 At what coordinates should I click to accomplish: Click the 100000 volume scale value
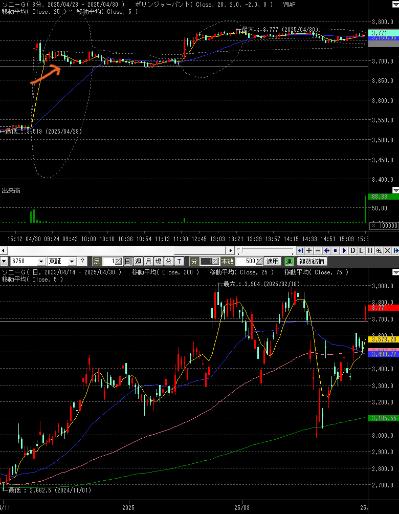[x=388, y=226]
